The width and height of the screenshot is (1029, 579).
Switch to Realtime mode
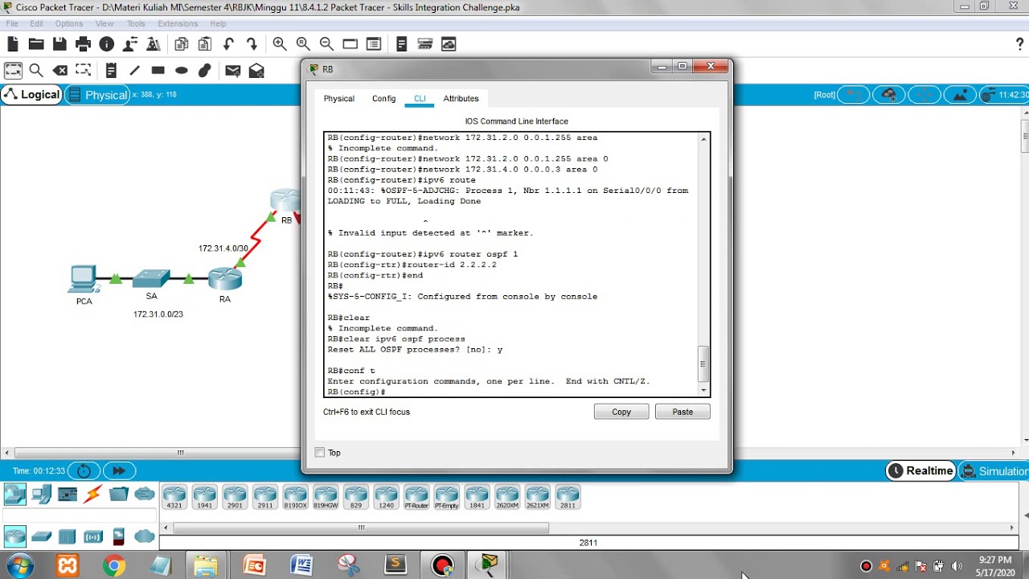(920, 471)
